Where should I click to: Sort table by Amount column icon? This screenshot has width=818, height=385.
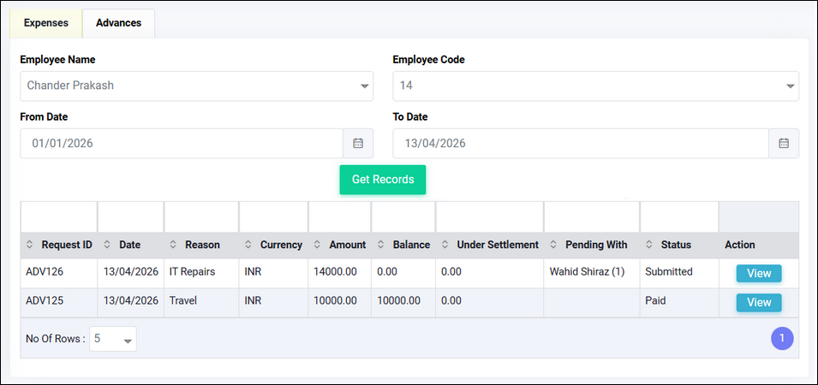click(319, 246)
